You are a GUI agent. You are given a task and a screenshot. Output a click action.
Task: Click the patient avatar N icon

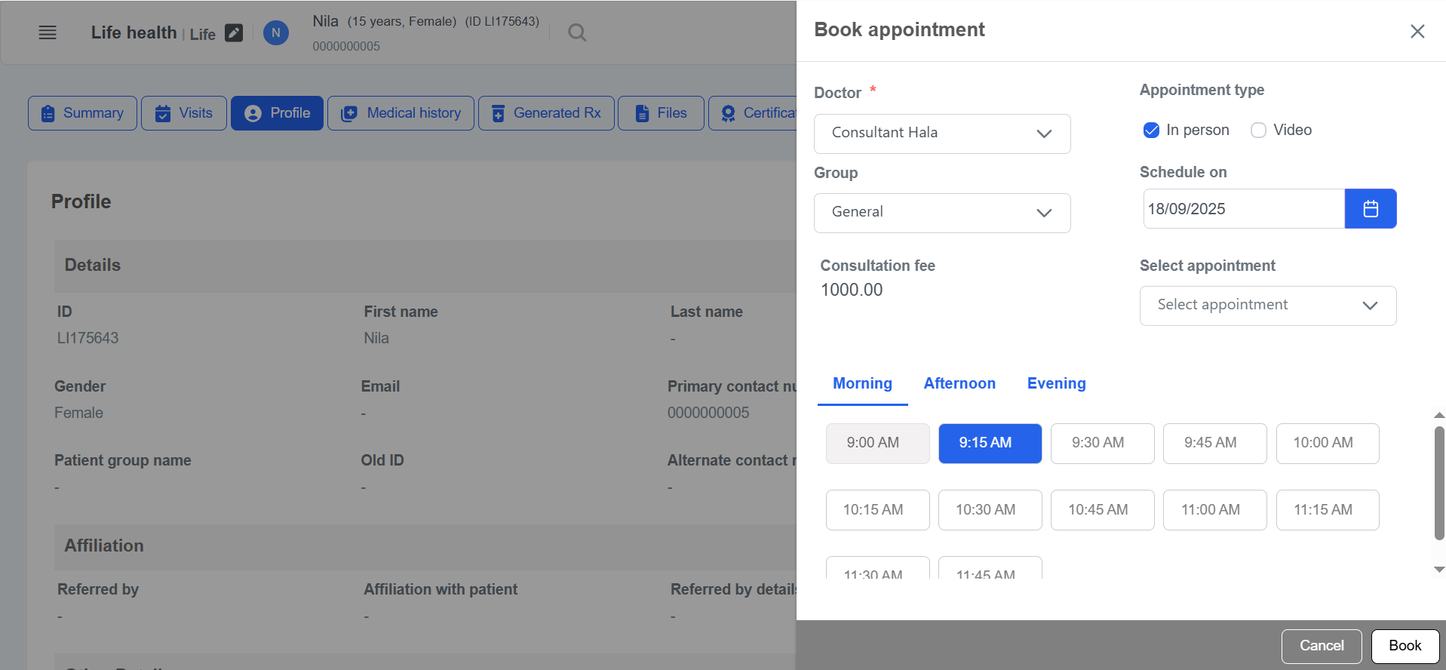point(276,32)
